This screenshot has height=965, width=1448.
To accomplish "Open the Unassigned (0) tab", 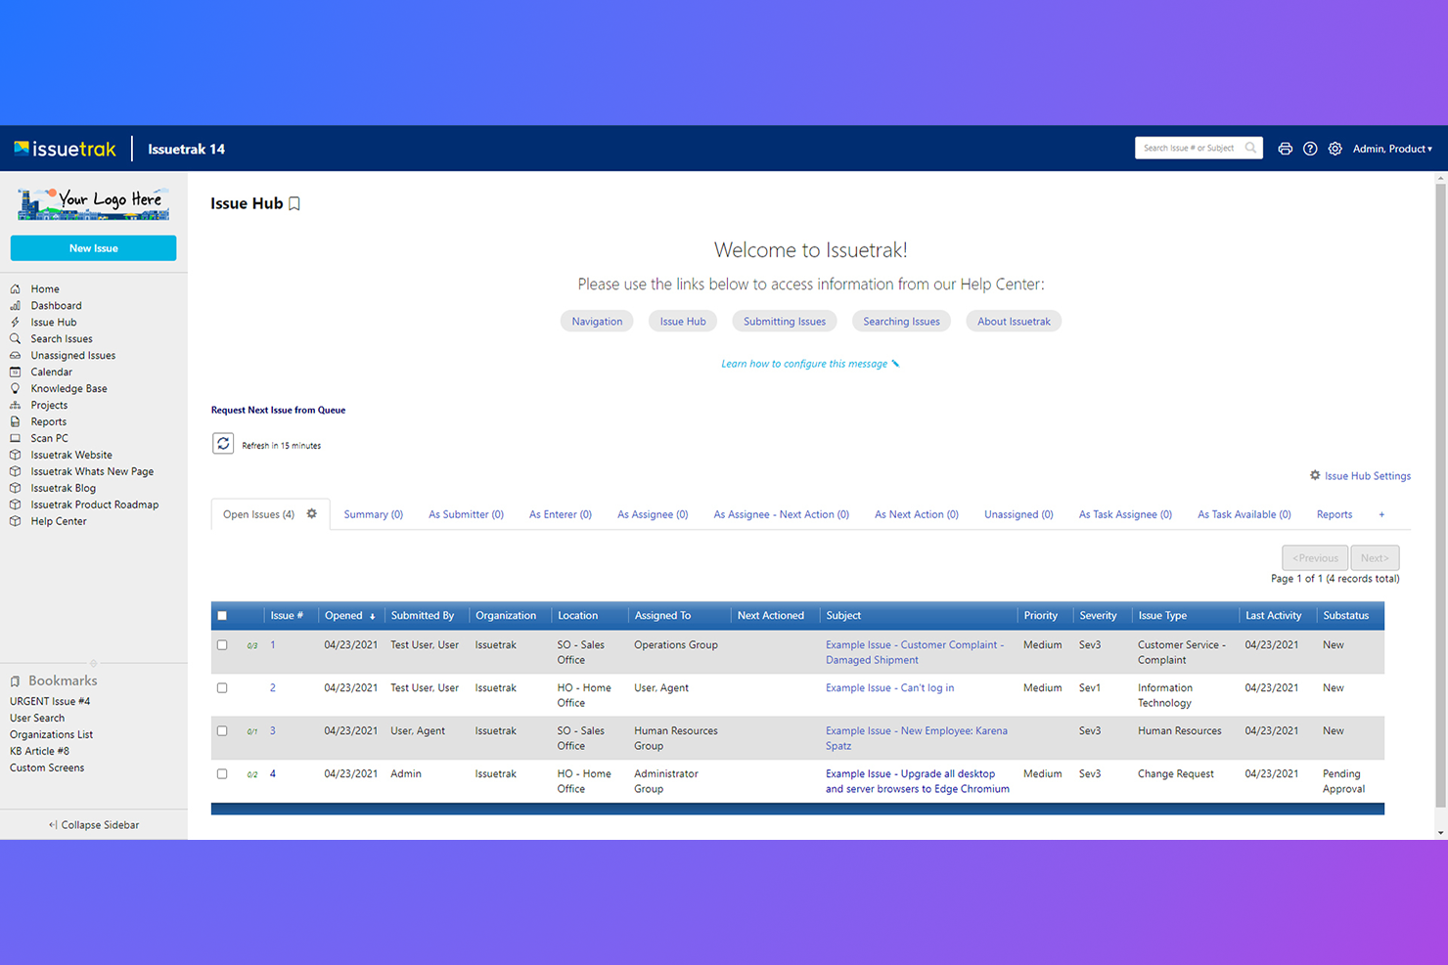I will pos(1018,514).
